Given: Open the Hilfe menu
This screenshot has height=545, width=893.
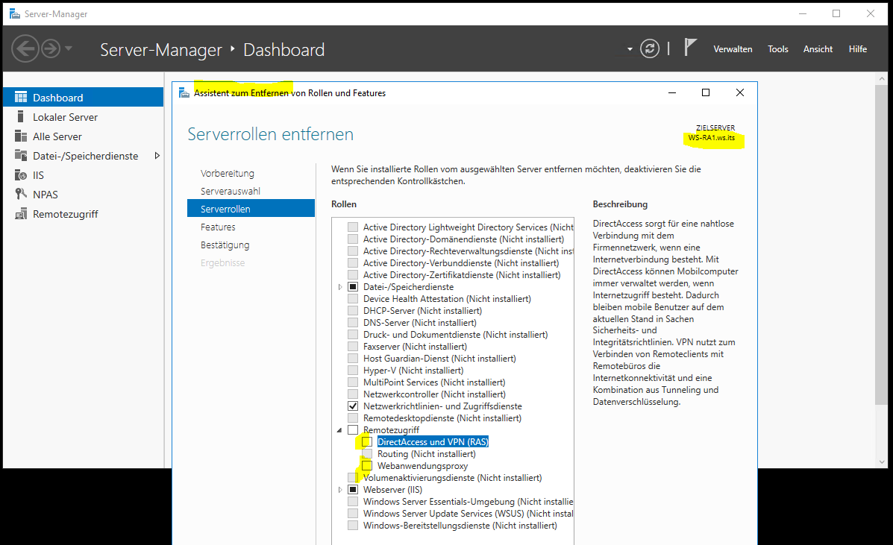Looking at the screenshot, I should (858, 49).
